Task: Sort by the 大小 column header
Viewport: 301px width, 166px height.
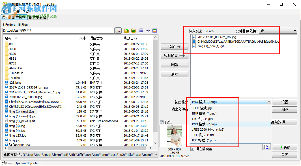Action: pos(77,38)
